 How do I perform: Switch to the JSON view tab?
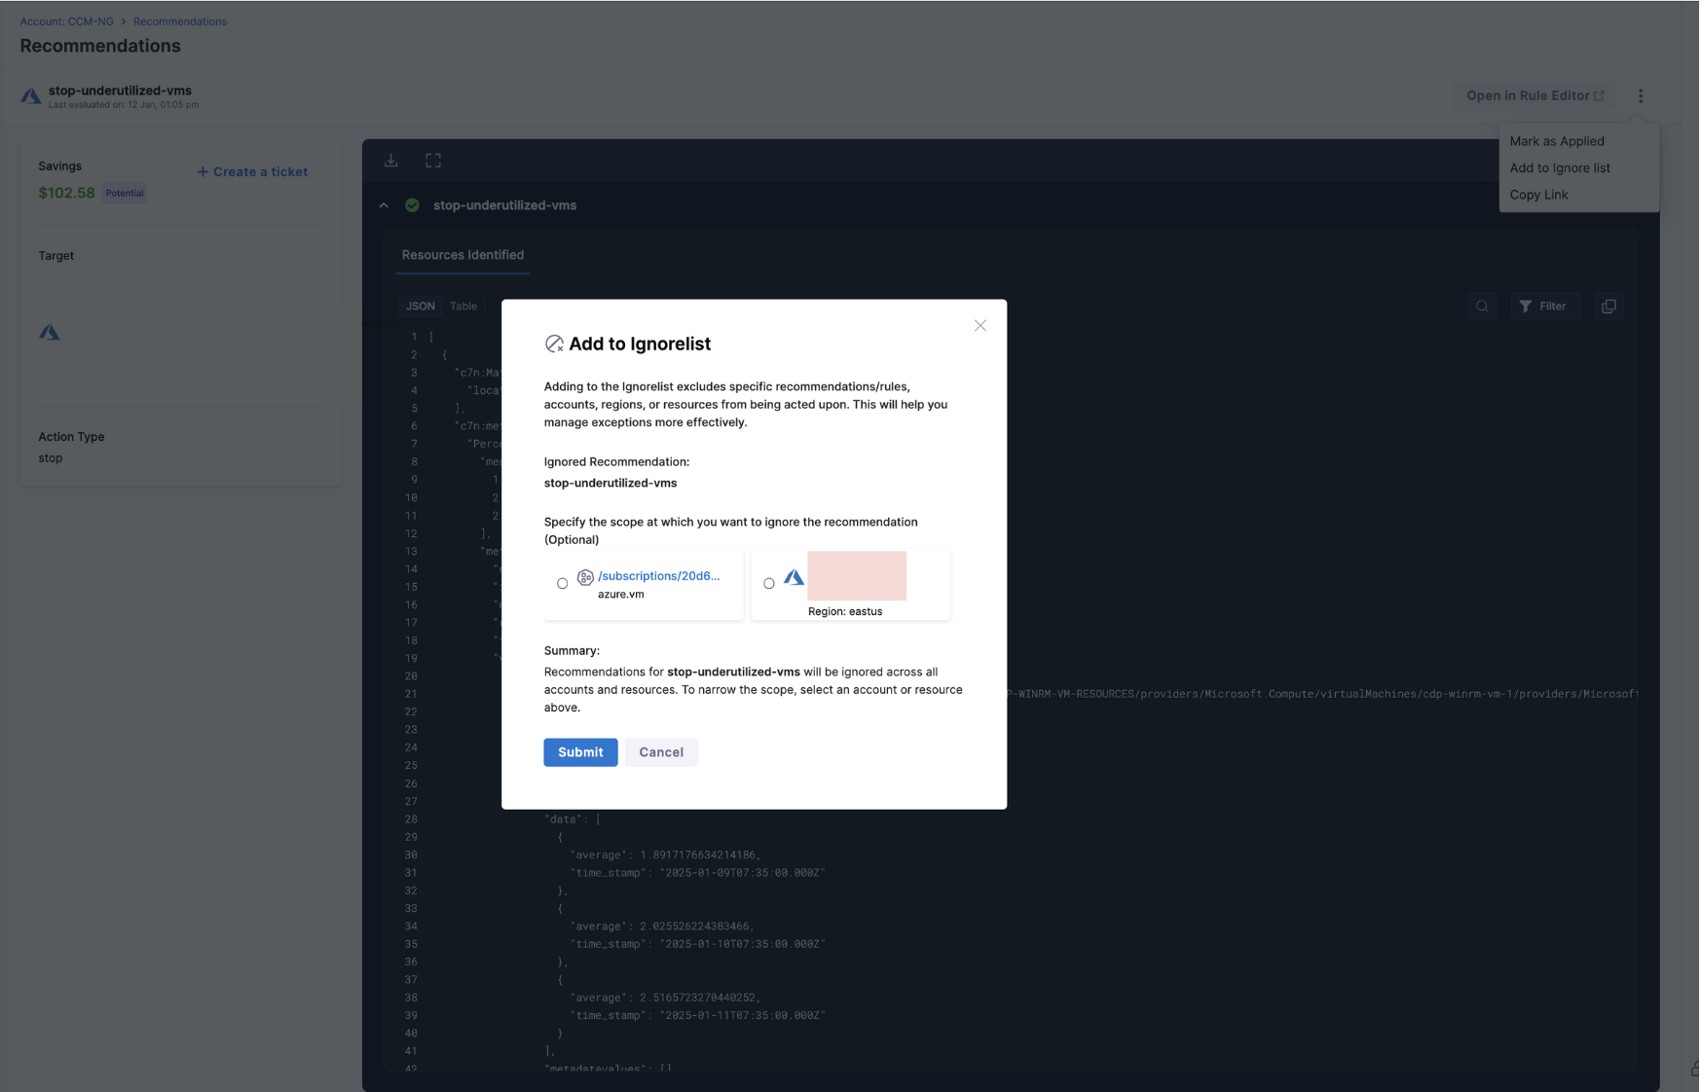click(421, 307)
